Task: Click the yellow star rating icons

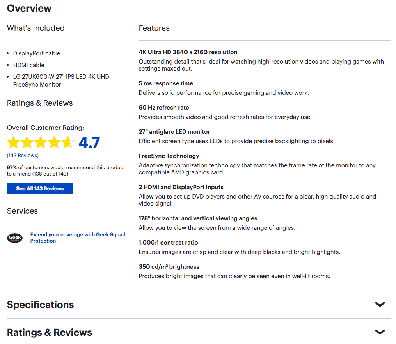Action: point(41,142)
